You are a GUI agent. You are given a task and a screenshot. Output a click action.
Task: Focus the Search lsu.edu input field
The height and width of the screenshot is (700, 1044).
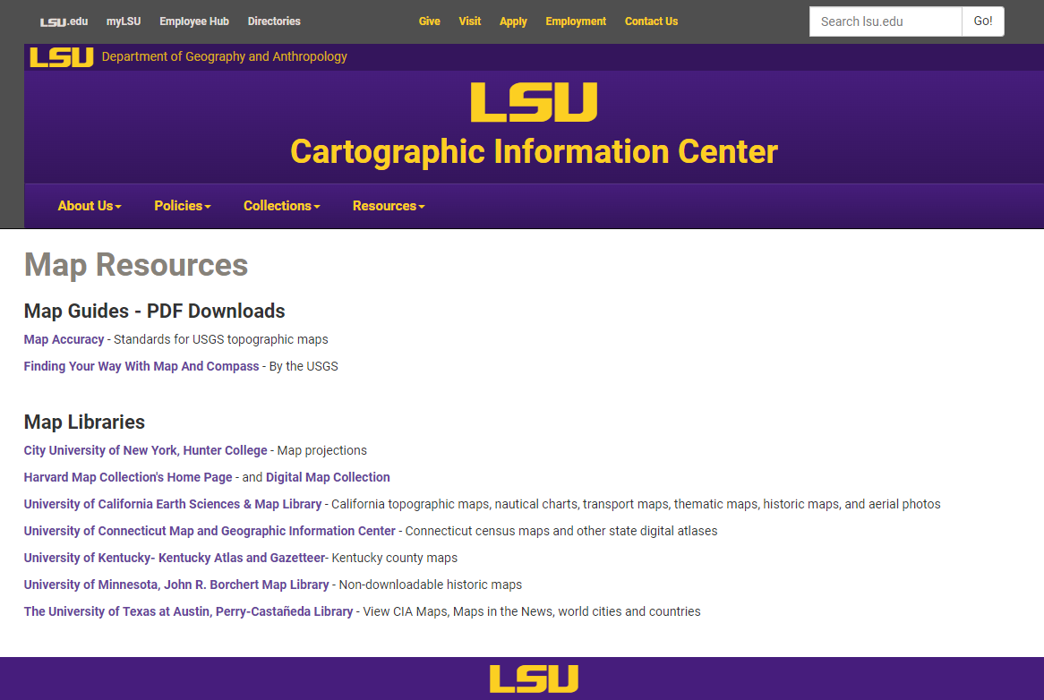click(x=886, y=21)
